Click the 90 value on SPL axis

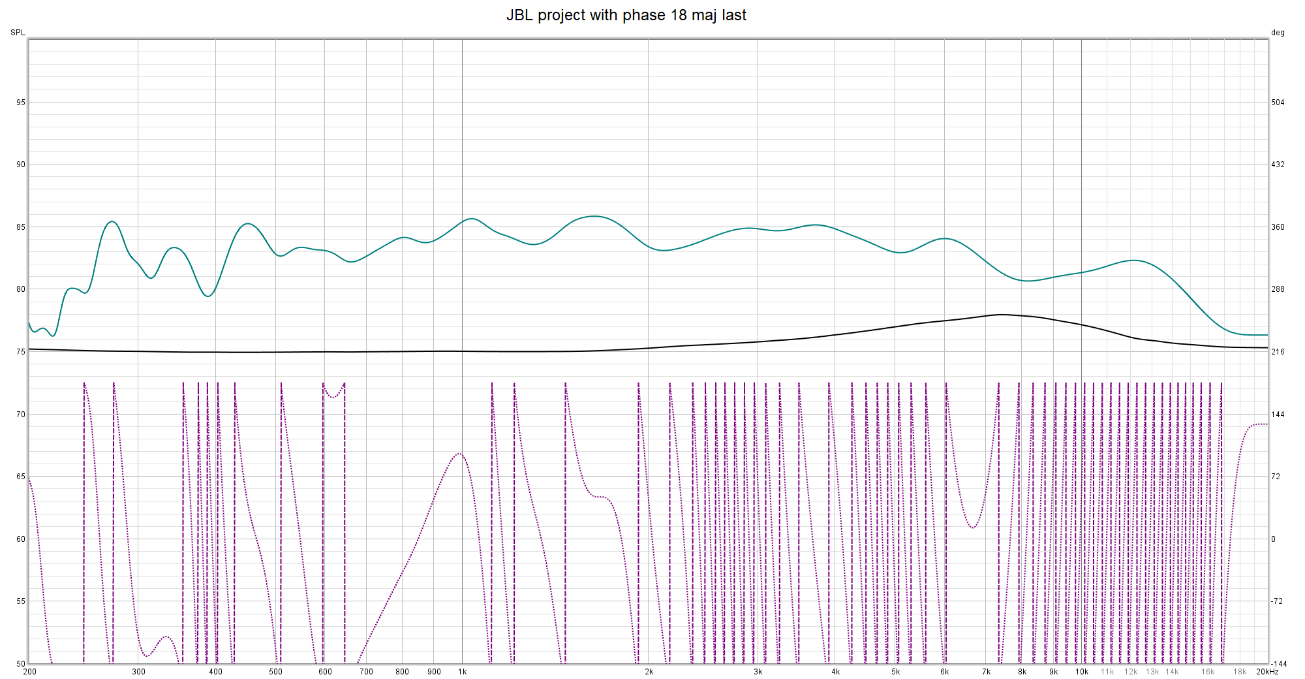21,165
